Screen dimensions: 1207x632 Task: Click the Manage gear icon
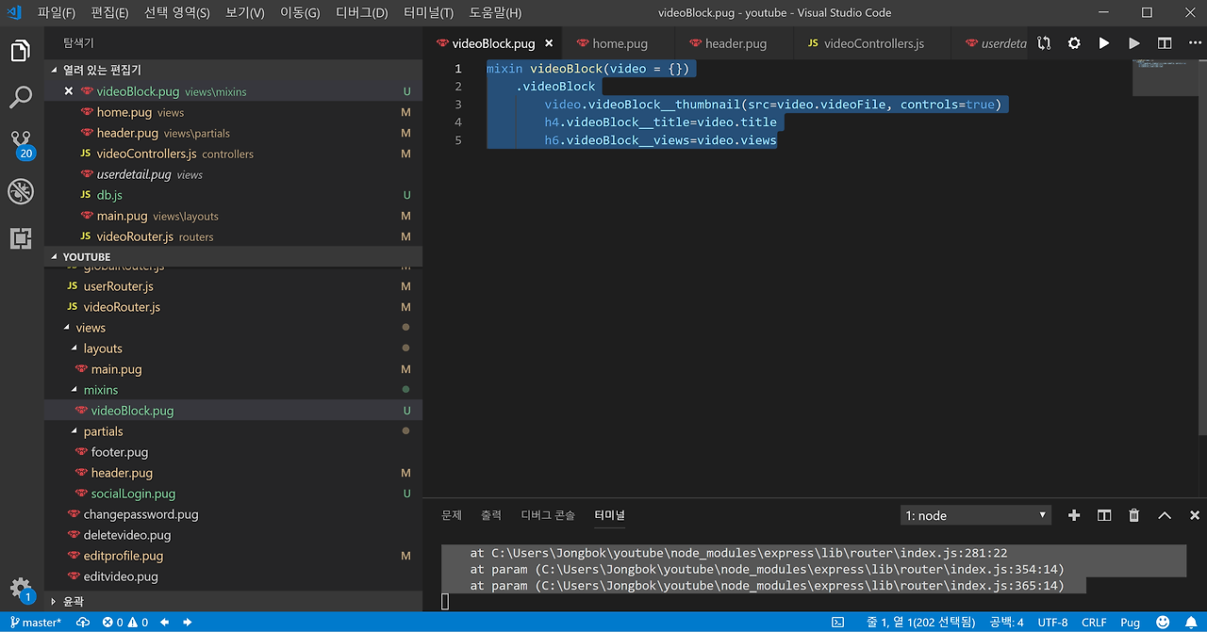click(21, 587)
